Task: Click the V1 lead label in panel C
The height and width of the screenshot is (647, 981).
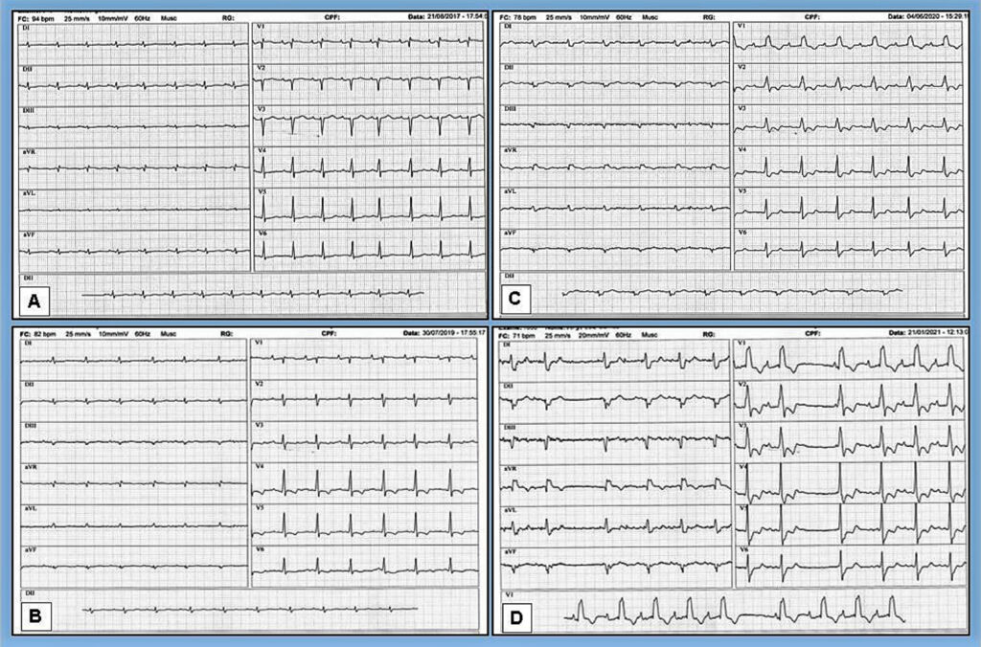Action: [x=742, y=26]
